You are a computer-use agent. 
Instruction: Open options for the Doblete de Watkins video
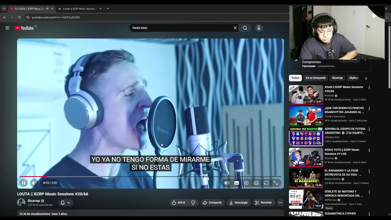coord(369,192)
